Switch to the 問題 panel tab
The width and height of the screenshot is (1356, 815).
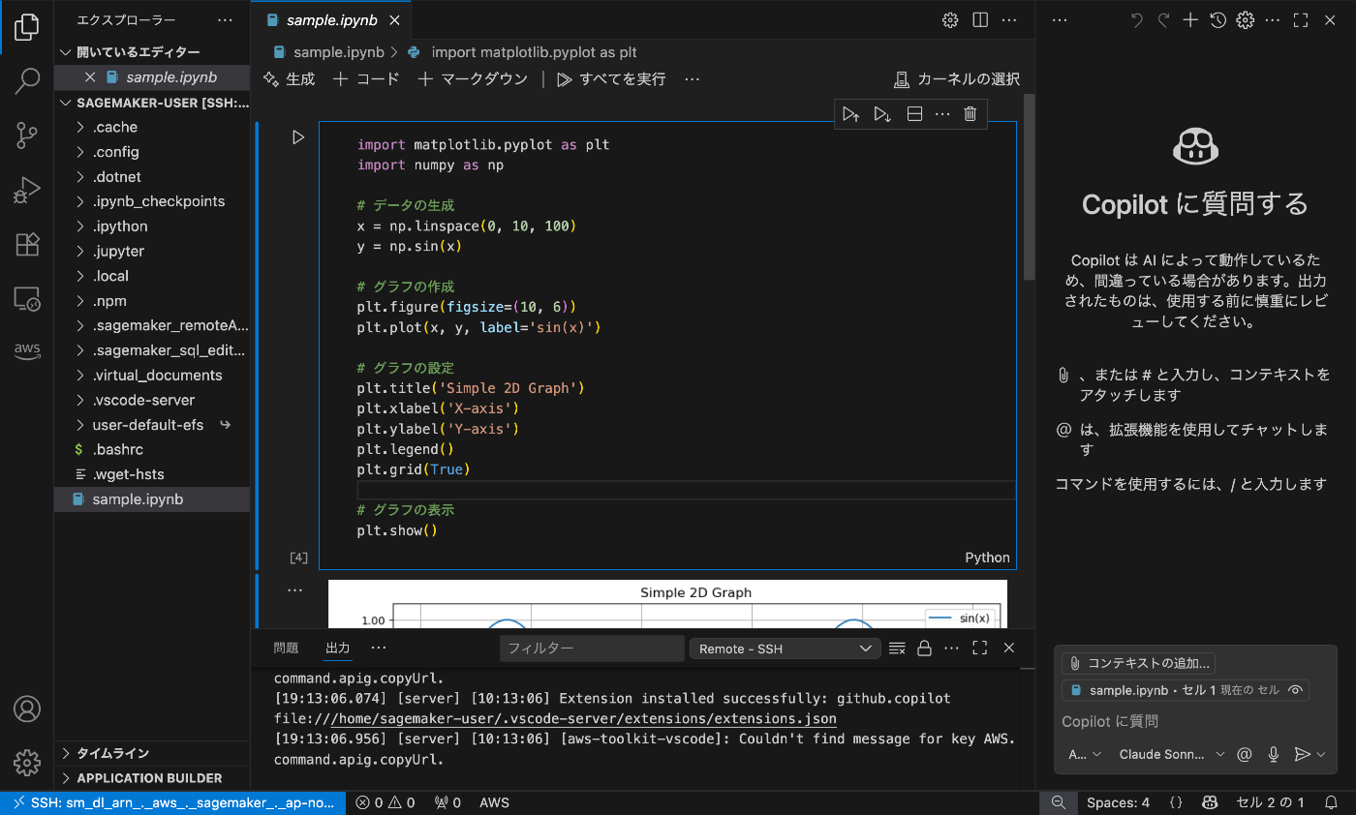coord(286,648)
